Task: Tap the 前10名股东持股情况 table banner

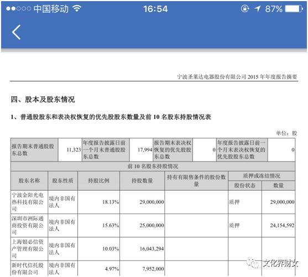Action: coord(153,166)
